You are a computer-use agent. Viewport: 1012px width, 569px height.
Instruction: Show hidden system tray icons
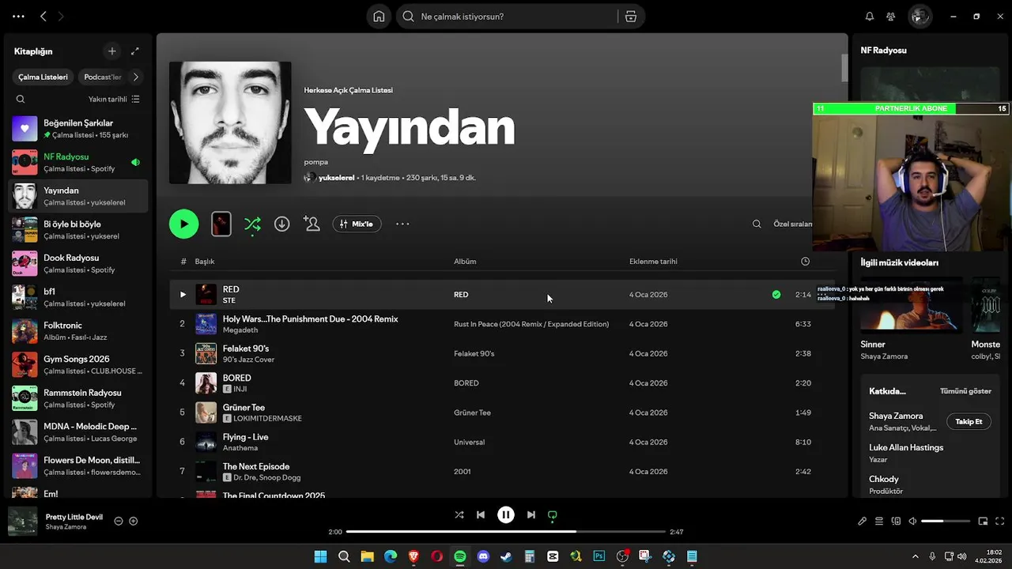pos(916,556)
